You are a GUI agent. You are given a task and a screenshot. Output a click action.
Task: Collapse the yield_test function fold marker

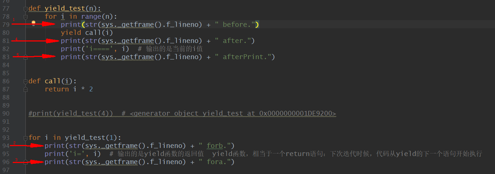tap(25, 8)
